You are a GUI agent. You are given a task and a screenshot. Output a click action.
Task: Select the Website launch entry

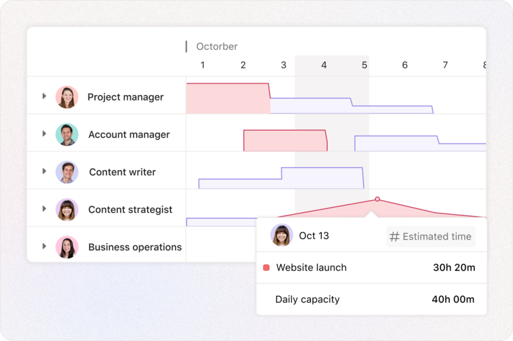click(x=371, y=267)
